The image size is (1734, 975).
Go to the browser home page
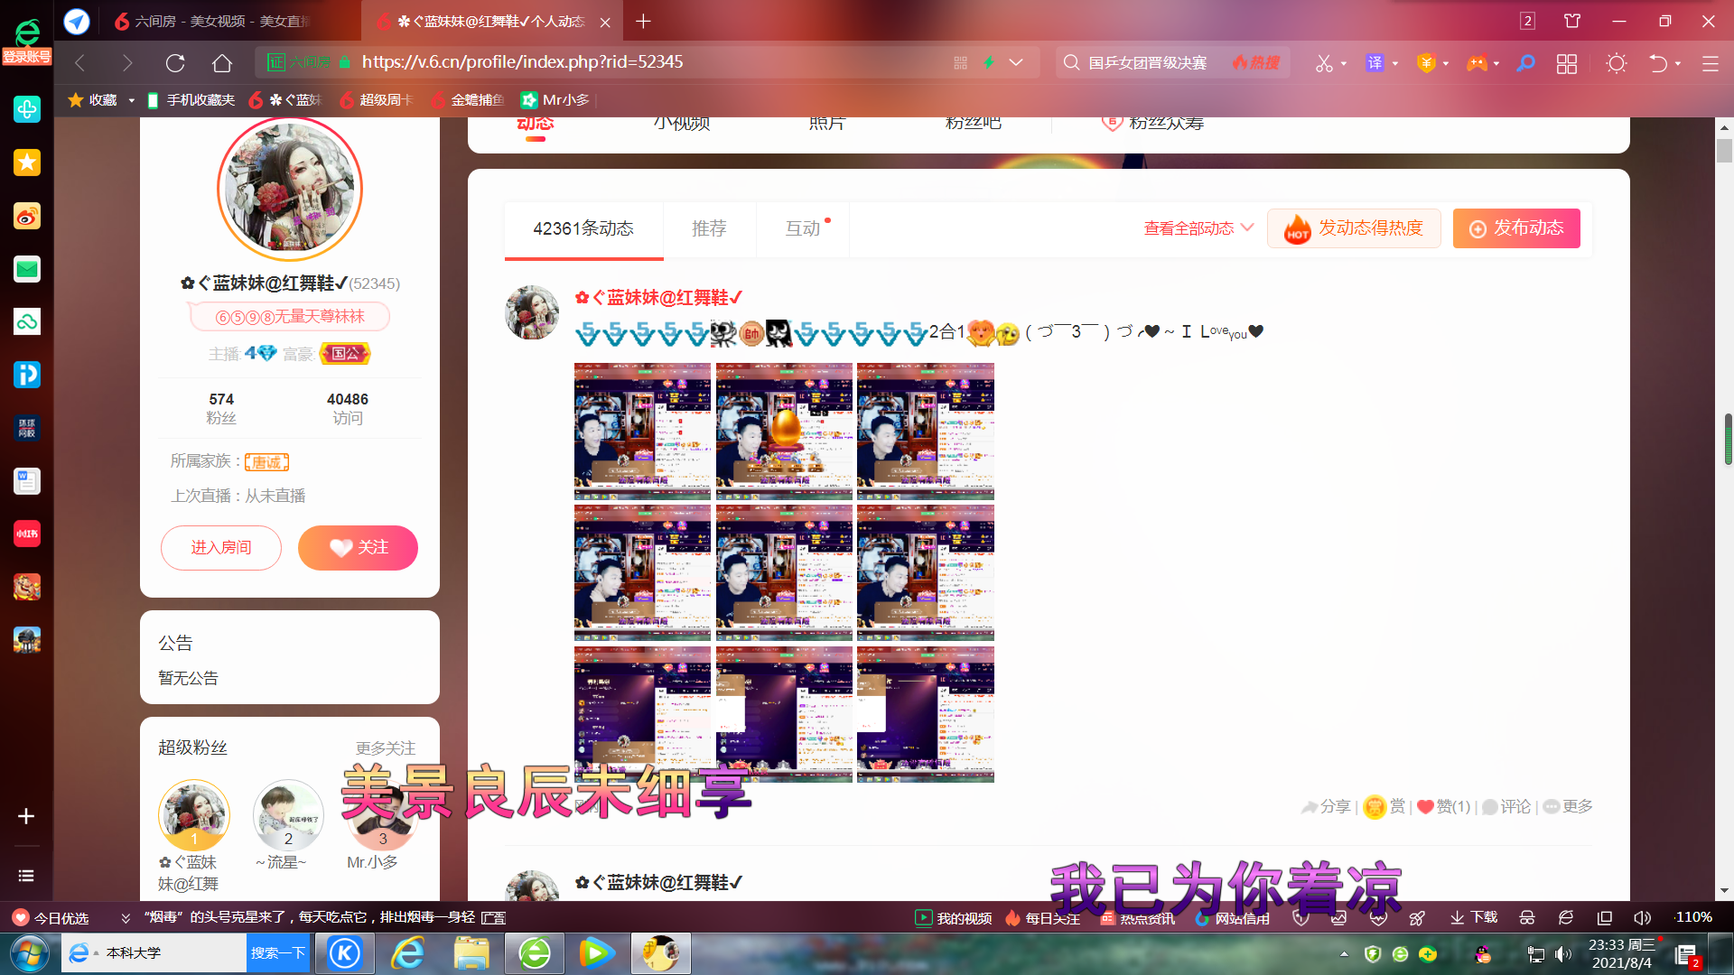pyautogui.click(x=222, y=63)
